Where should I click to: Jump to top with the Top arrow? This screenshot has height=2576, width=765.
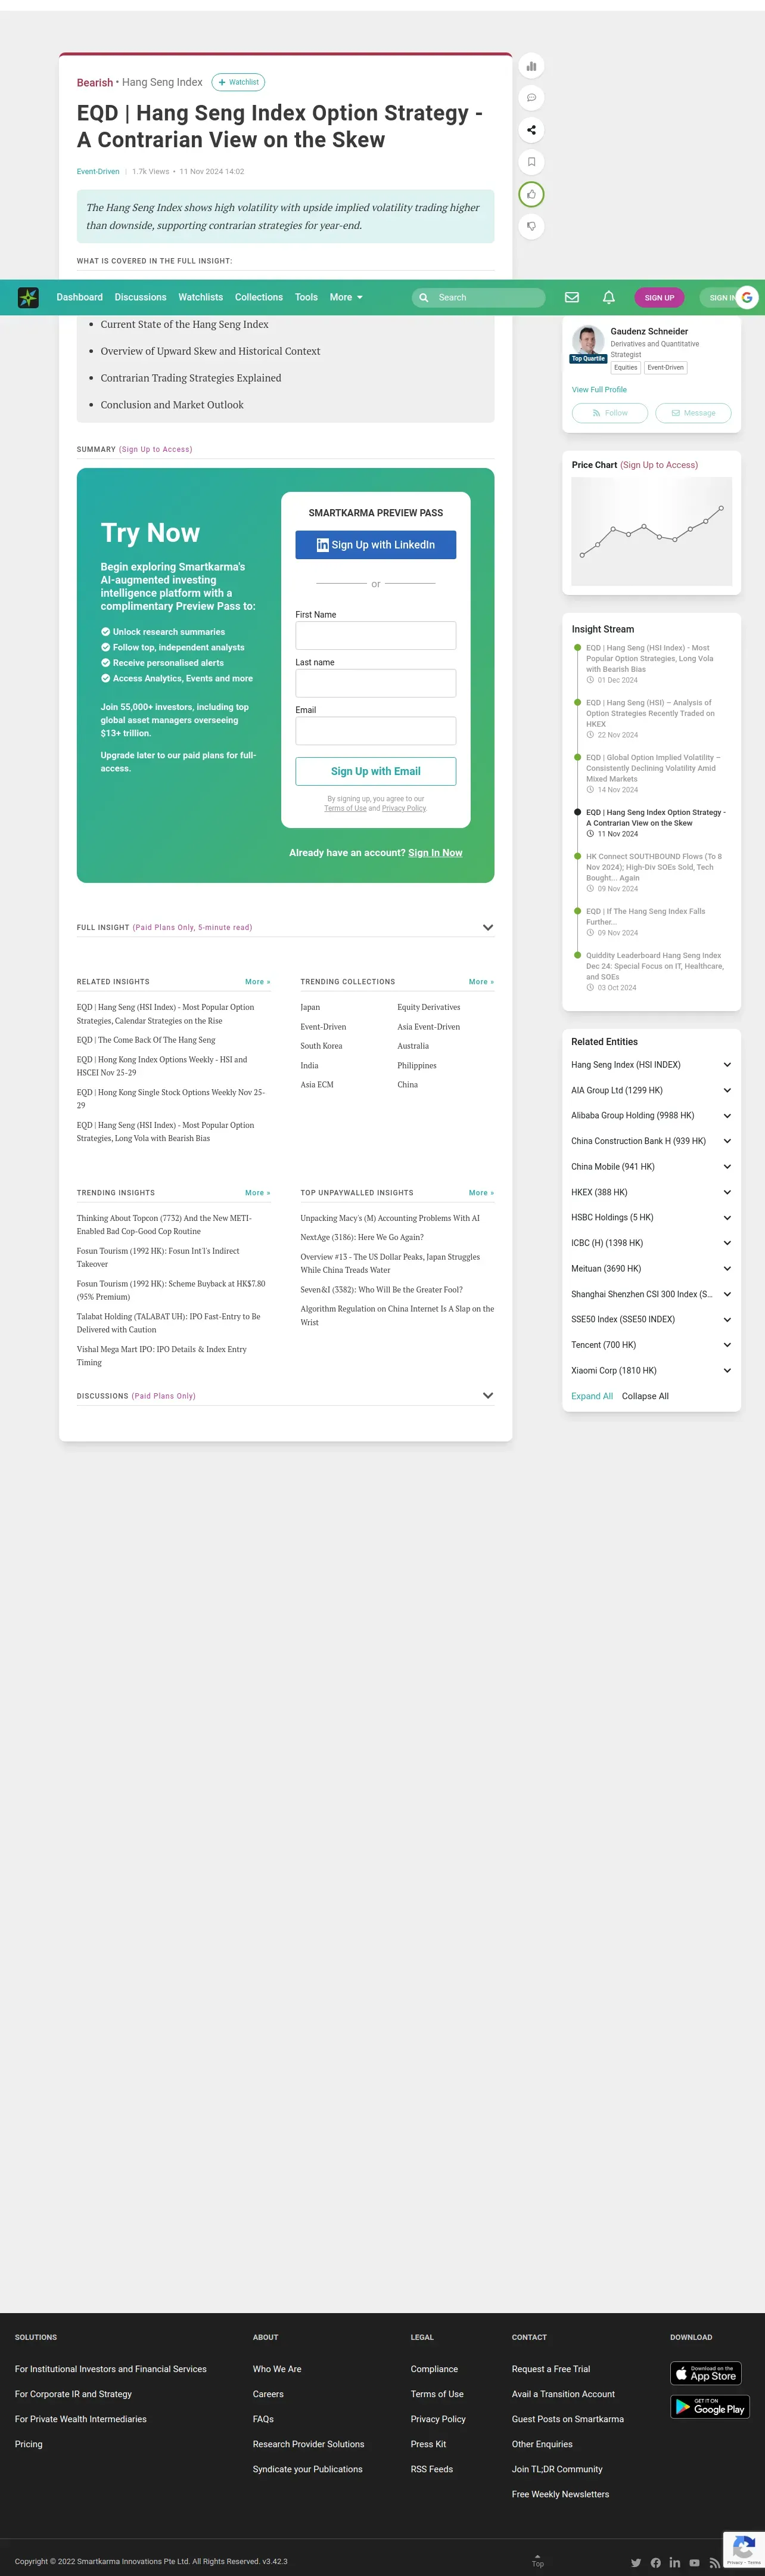click(537, 2560)
